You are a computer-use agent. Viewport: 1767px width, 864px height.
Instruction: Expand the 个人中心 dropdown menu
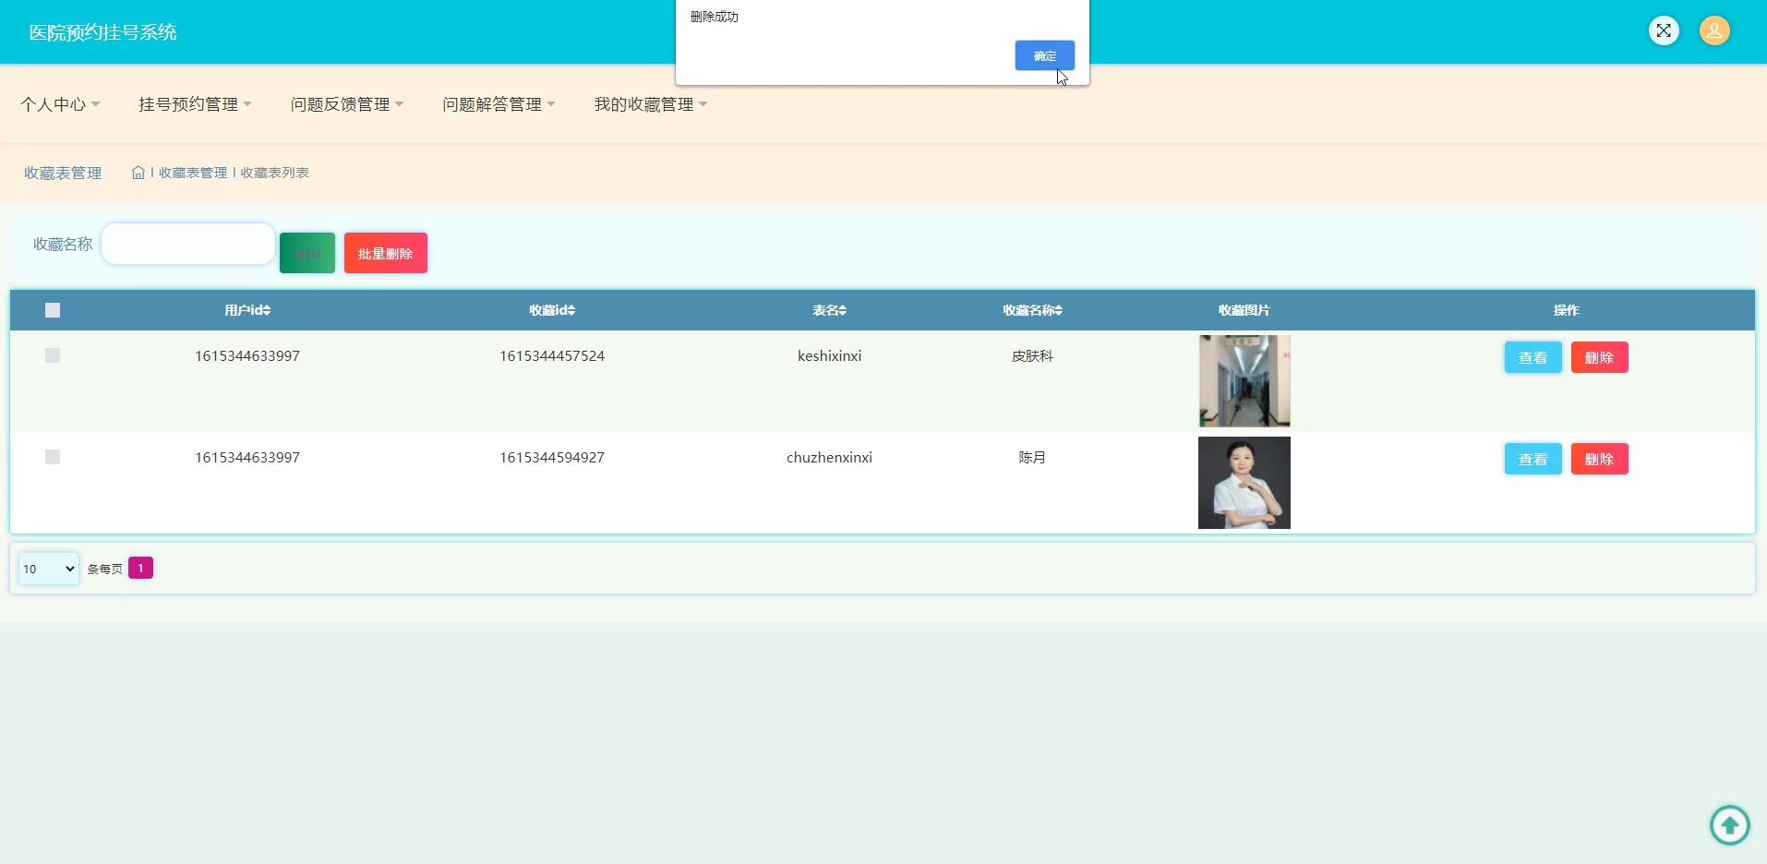(x=60, y=104)
